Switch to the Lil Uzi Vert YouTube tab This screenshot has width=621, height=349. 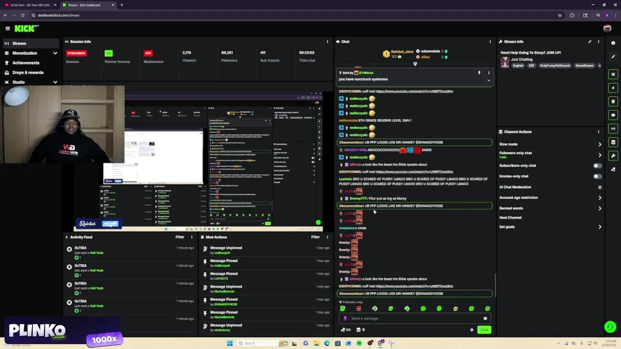pyautogui.click(x=30, y=5)
